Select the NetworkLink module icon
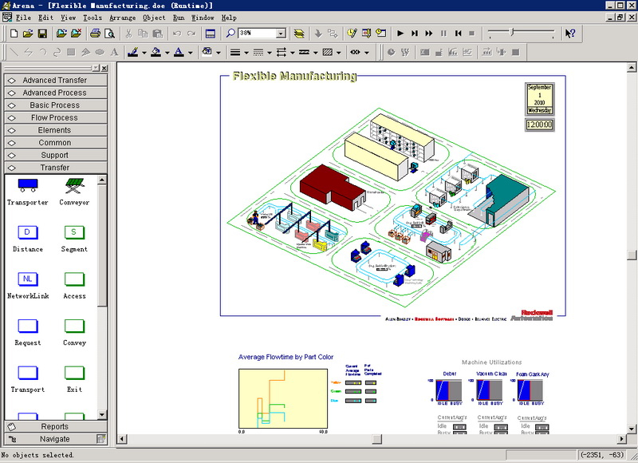Viewport: 638px width, 463px height. point(27,279)
